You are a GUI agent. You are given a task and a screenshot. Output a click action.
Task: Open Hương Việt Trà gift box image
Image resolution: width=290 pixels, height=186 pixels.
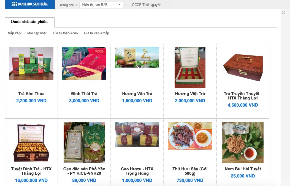coord(190,67)
